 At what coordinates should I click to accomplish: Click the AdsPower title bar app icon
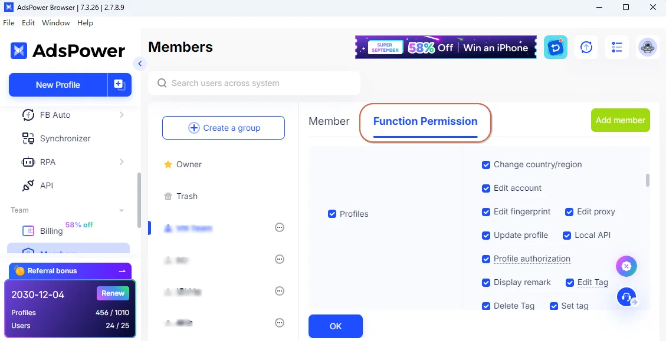point(8,7)
